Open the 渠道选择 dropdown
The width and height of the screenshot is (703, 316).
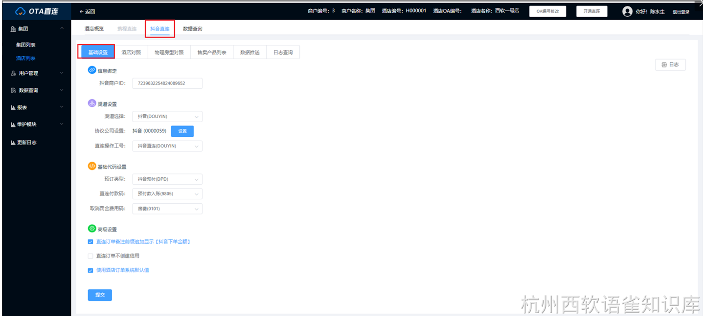tap(167, 117)
